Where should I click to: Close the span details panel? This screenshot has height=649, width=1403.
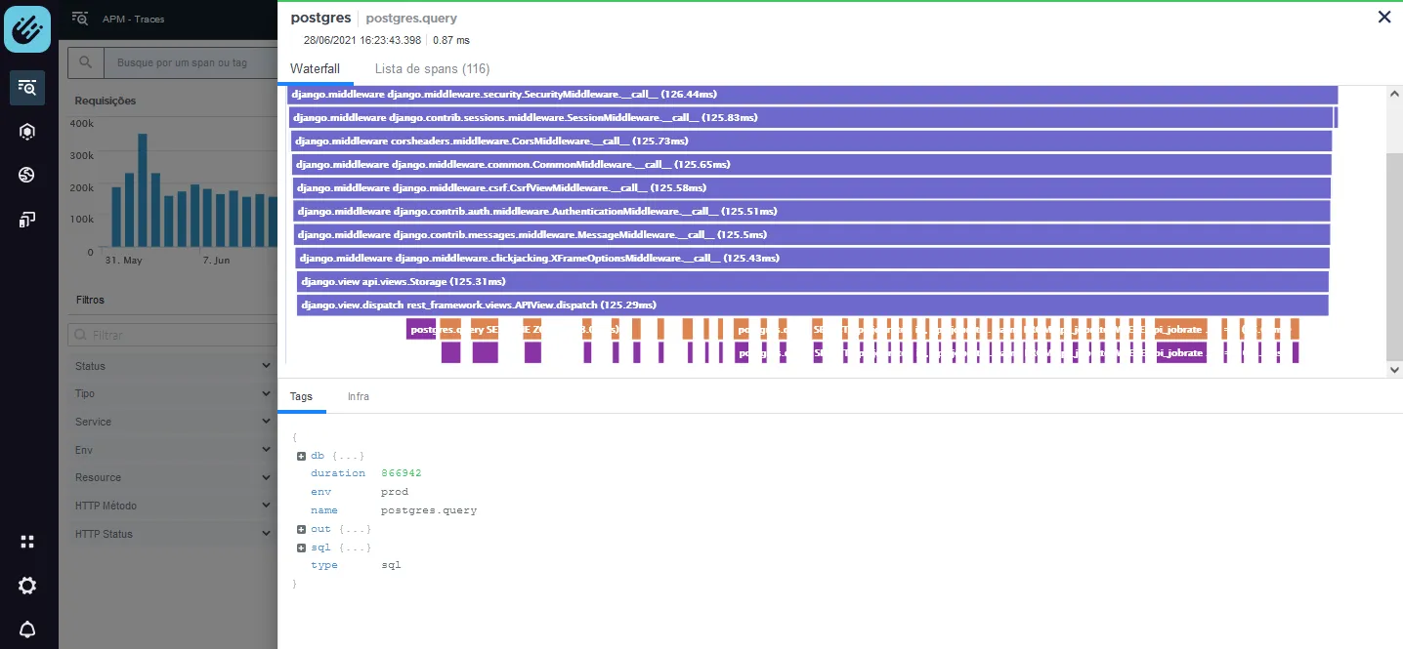(1383, 17)
